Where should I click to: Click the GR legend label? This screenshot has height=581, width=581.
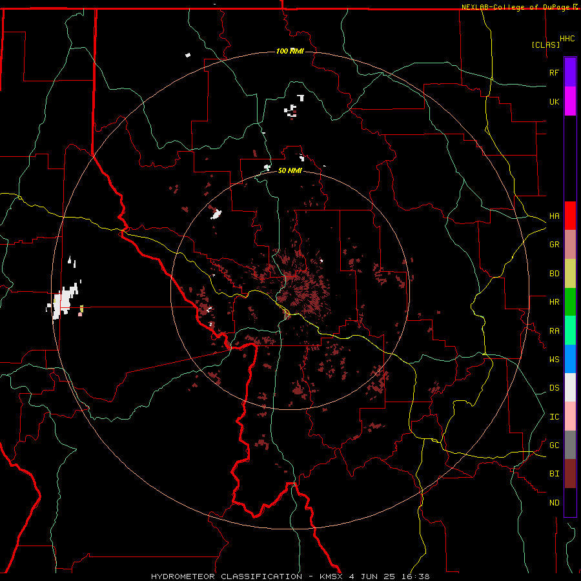point(554,245)
